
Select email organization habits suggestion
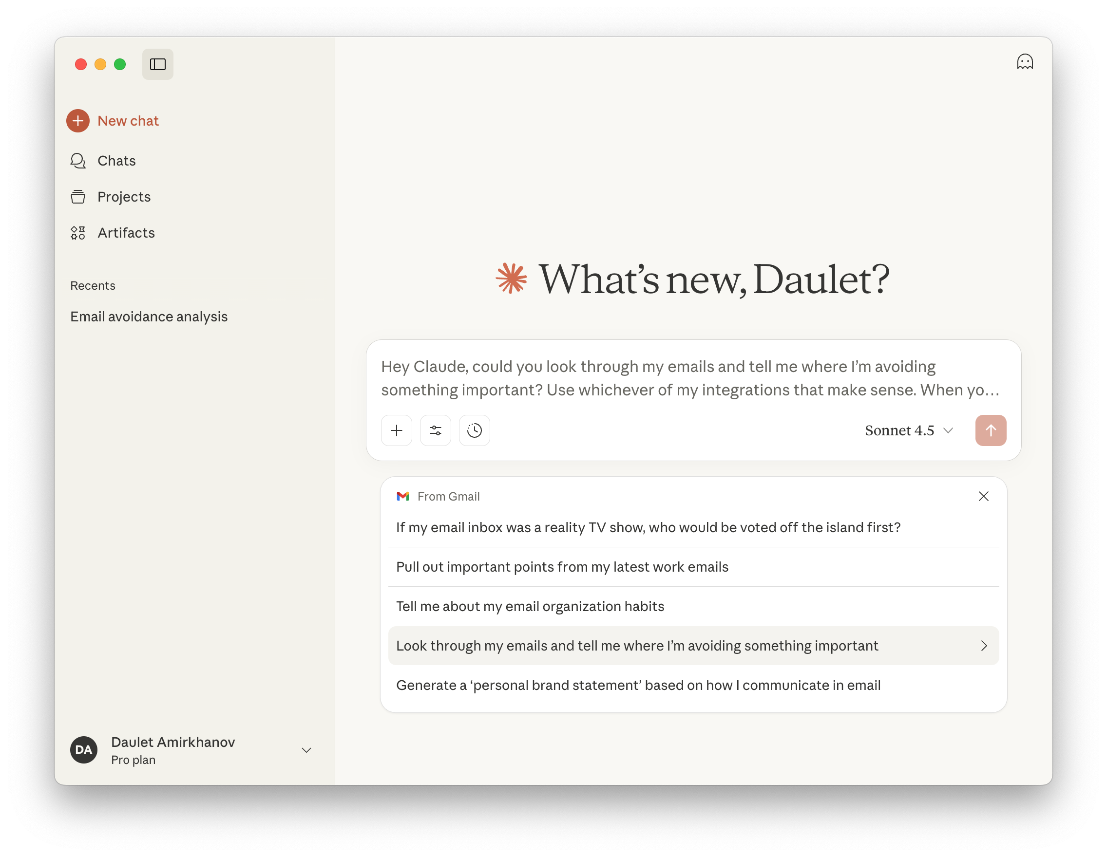530,606
